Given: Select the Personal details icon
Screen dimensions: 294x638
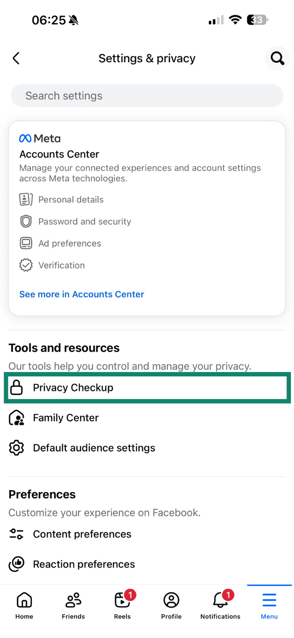Looking at the screenshot, I should [x=25, y=199].
